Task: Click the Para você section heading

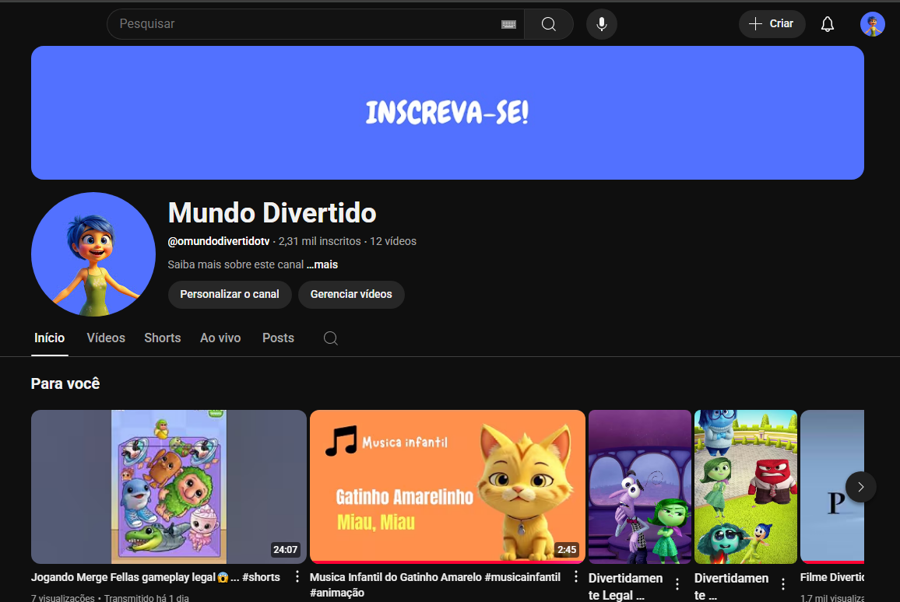Action: (65, 383)
